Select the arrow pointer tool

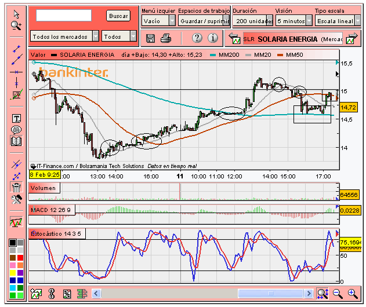(16, 14)
